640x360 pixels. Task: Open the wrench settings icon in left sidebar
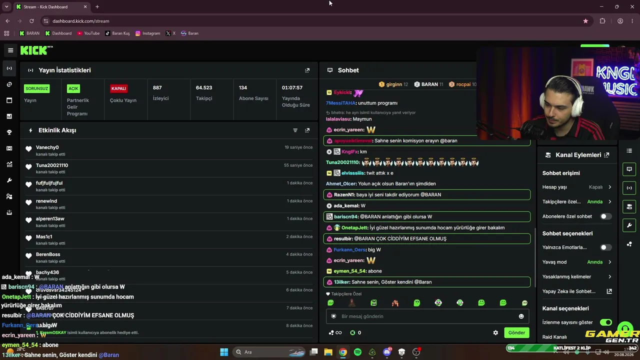click(9, 180)
